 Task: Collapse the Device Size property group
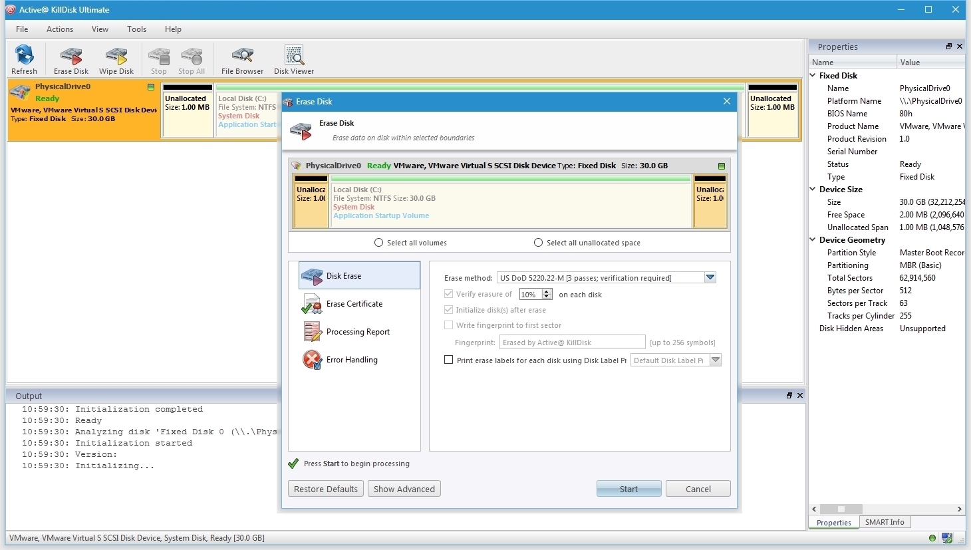(813, 189)
